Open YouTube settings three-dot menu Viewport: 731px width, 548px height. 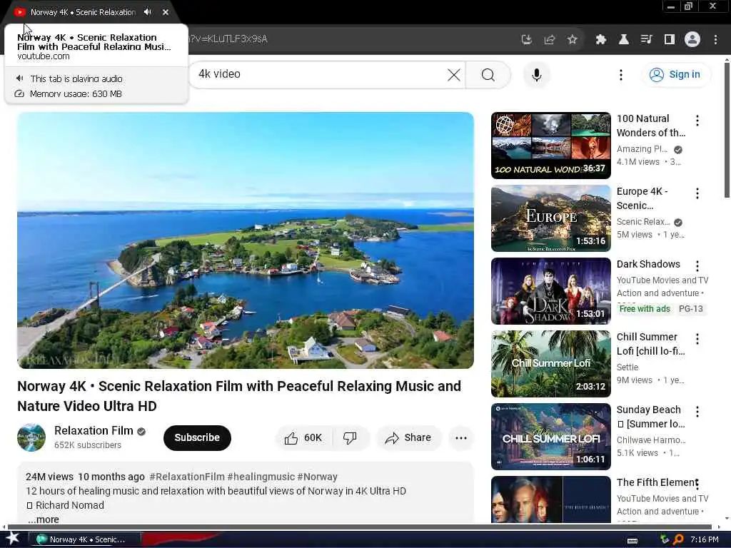tap(620, 74)
